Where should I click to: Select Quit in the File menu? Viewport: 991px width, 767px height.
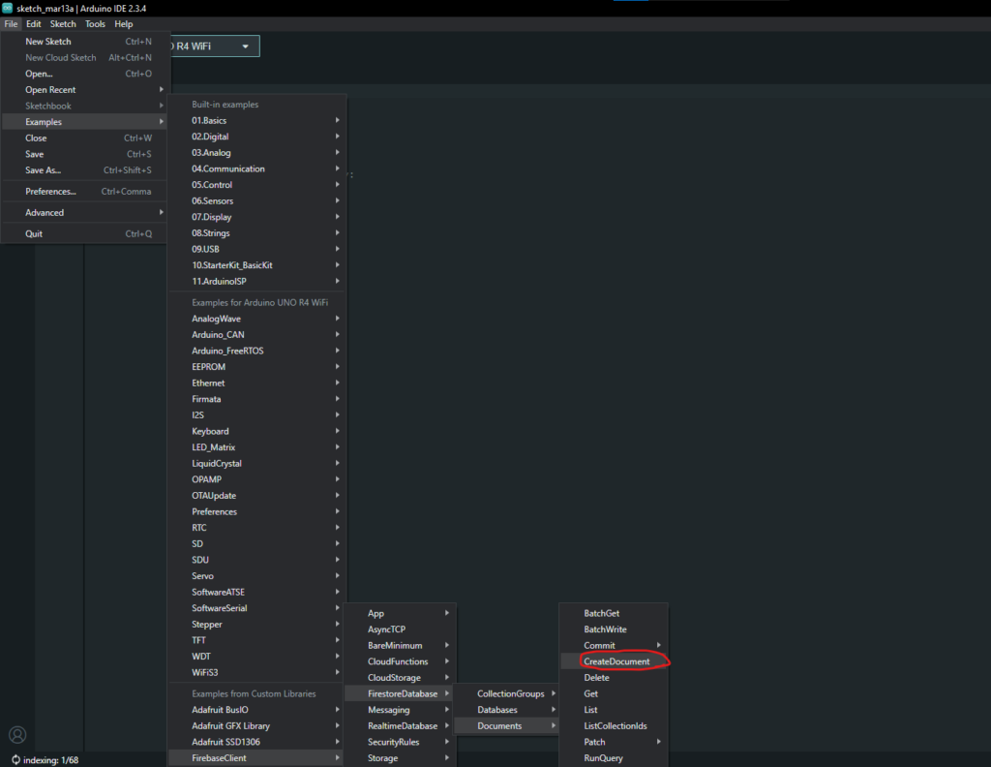pos(85,234)
